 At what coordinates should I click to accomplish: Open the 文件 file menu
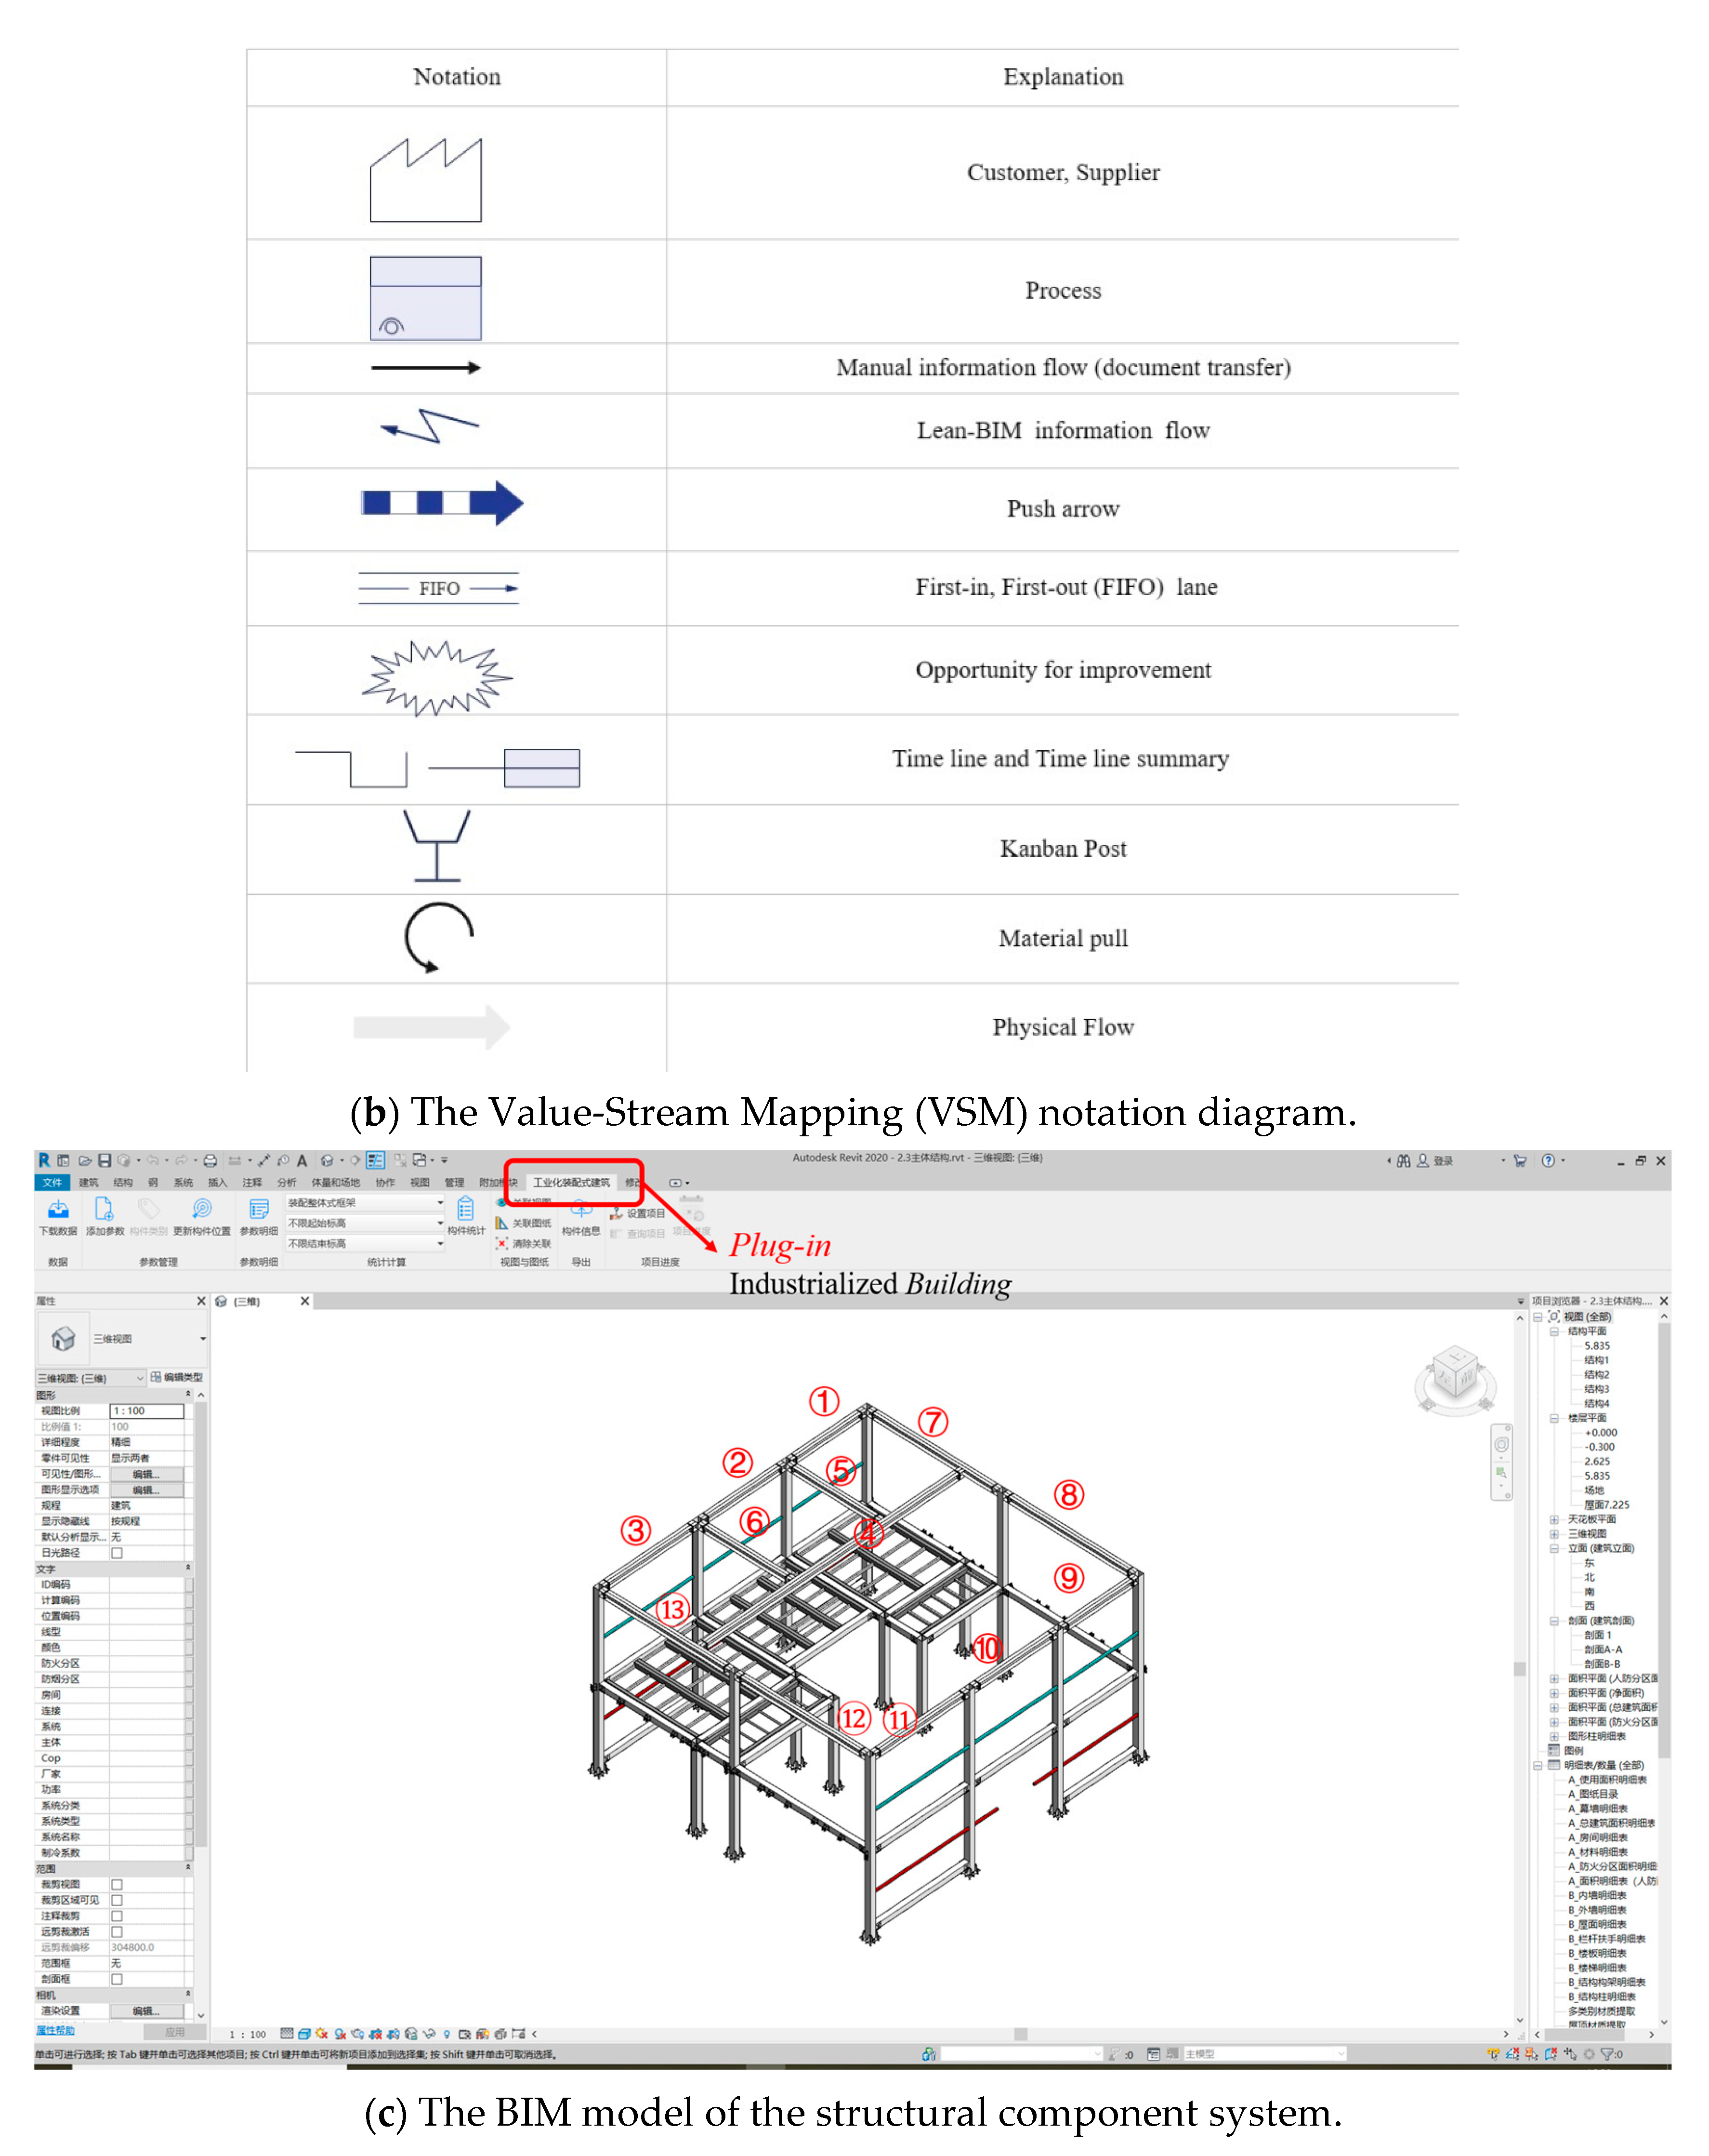pos(51,1183)
